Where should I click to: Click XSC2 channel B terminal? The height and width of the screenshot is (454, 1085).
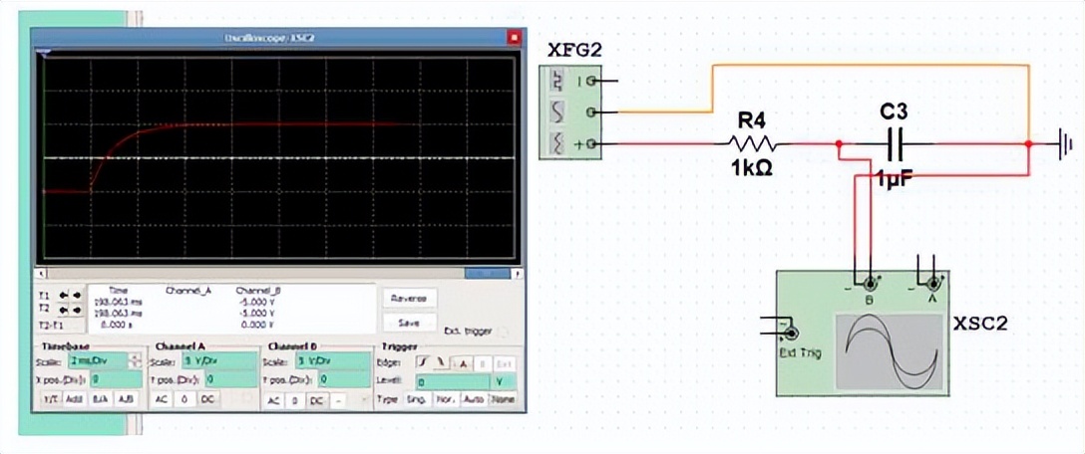coord(870,283)
